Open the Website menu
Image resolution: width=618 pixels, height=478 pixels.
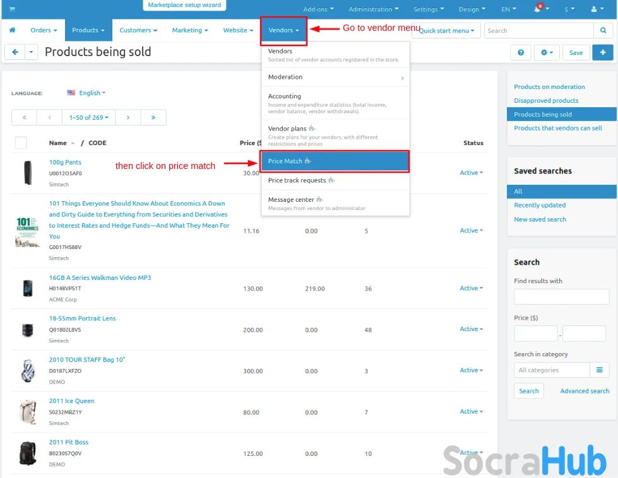pyautogui.click(x=238, y=30)
